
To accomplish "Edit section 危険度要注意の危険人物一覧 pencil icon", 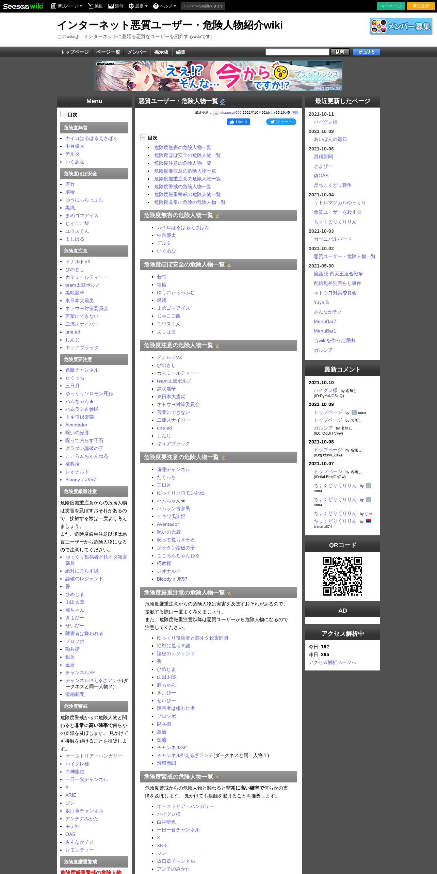I will click(223, 457).
